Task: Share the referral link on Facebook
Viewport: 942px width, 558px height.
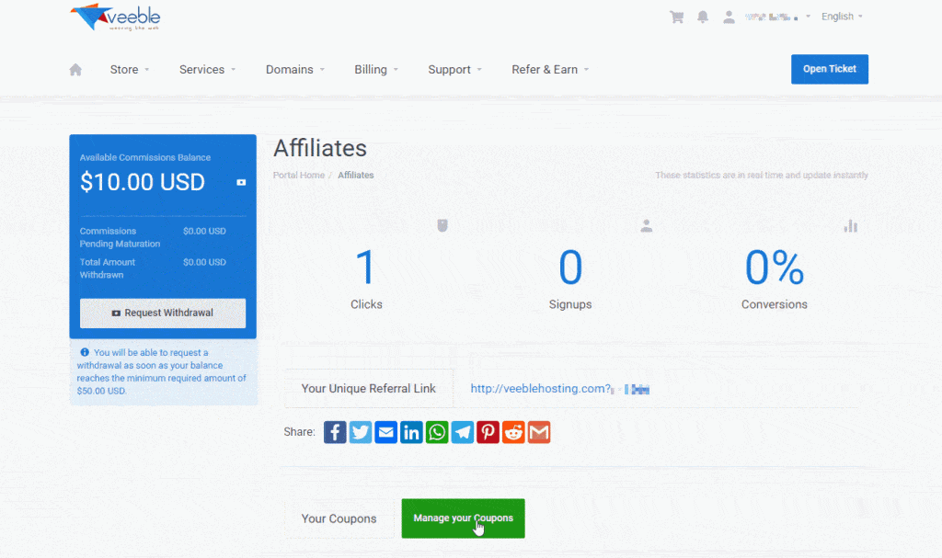Action: (x=335, y=432)
